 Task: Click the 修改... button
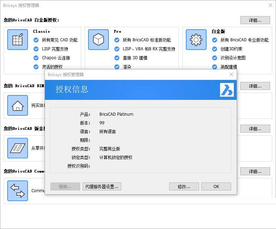(x=184, y=187)
